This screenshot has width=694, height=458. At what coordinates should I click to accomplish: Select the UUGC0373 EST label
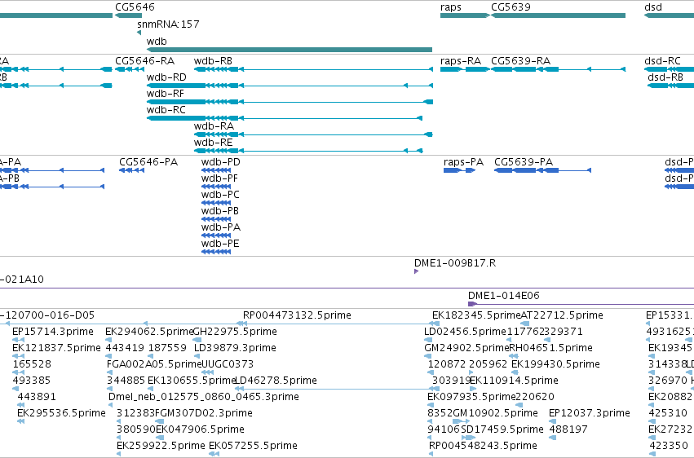point(228,364)
